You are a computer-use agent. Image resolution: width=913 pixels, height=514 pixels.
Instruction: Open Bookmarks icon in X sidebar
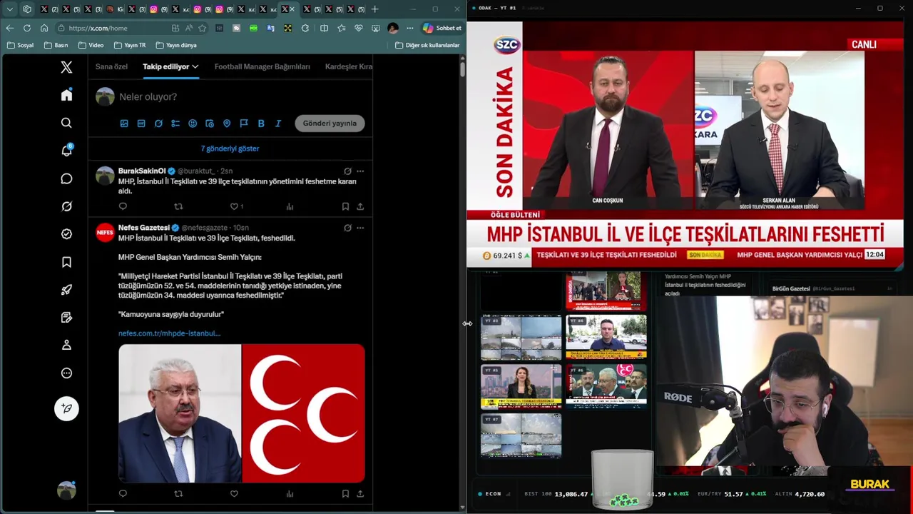coord(66,262)
